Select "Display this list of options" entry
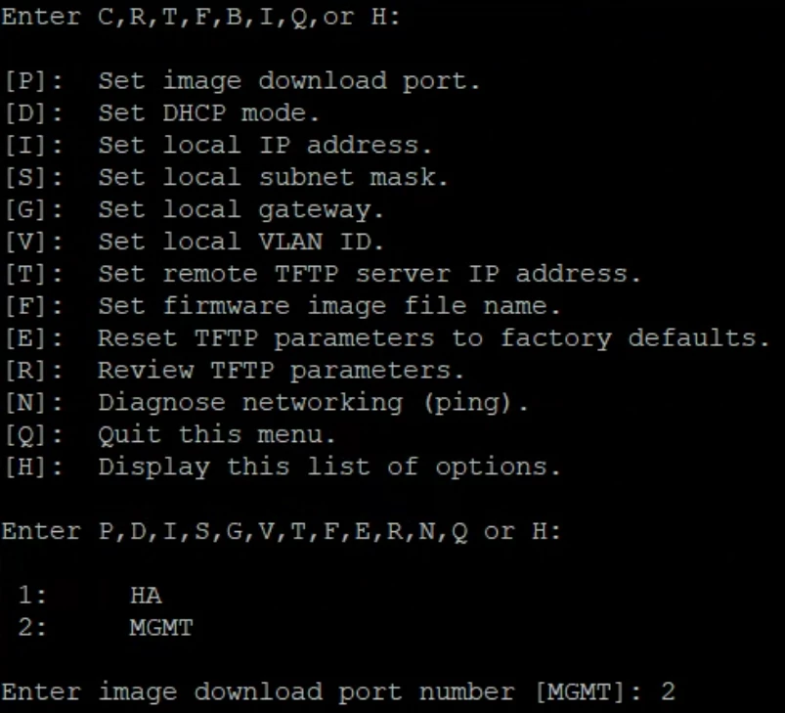The height and width of the screenshot is (713, 785). pyautogui.click(x=328, y=467)
